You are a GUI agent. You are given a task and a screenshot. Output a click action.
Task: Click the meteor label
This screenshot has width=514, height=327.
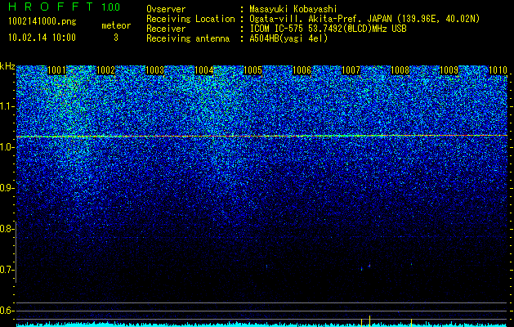116,25
